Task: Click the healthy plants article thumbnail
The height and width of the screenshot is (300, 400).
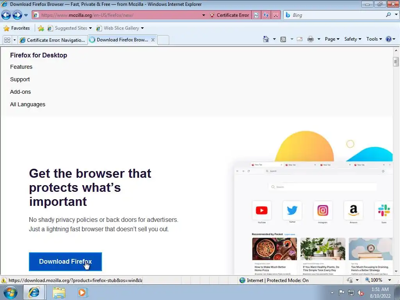Action: coord(323,249)
